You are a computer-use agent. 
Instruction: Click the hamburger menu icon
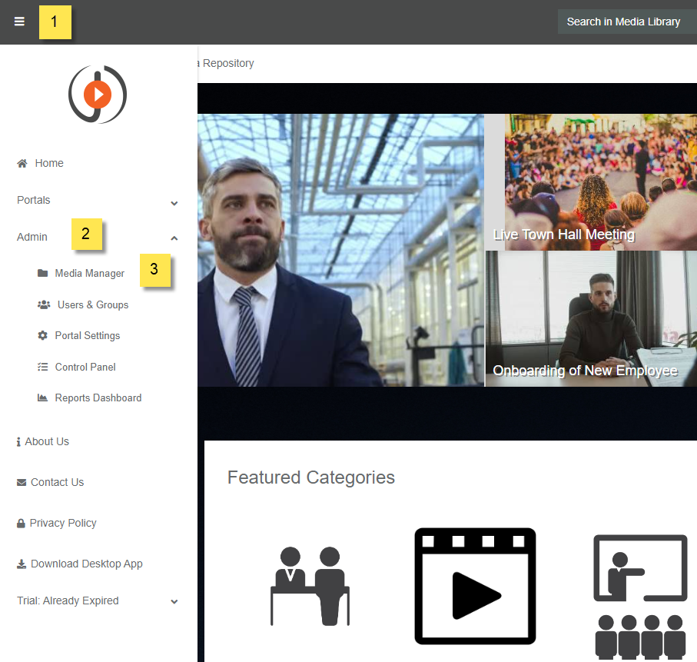(19, 22)
